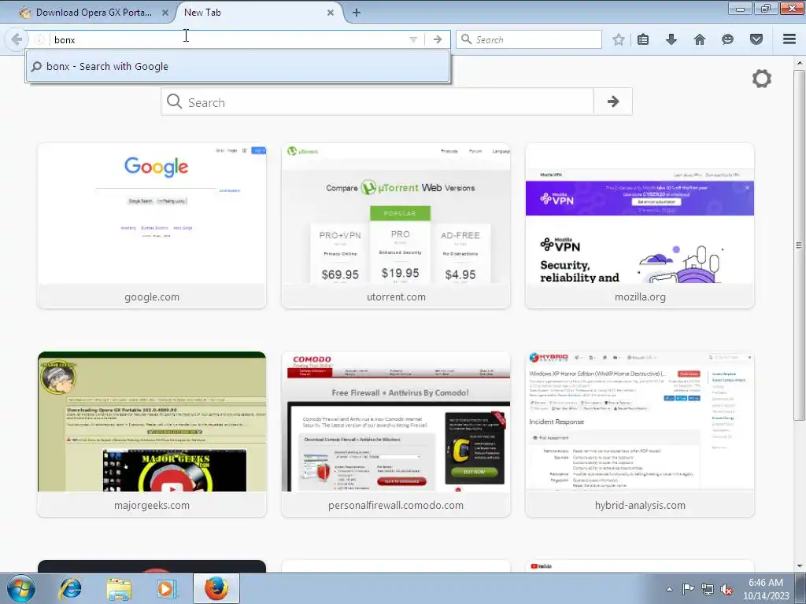Go to the Home page icon
Screen dimensions: 806x604
click(700, 39)
